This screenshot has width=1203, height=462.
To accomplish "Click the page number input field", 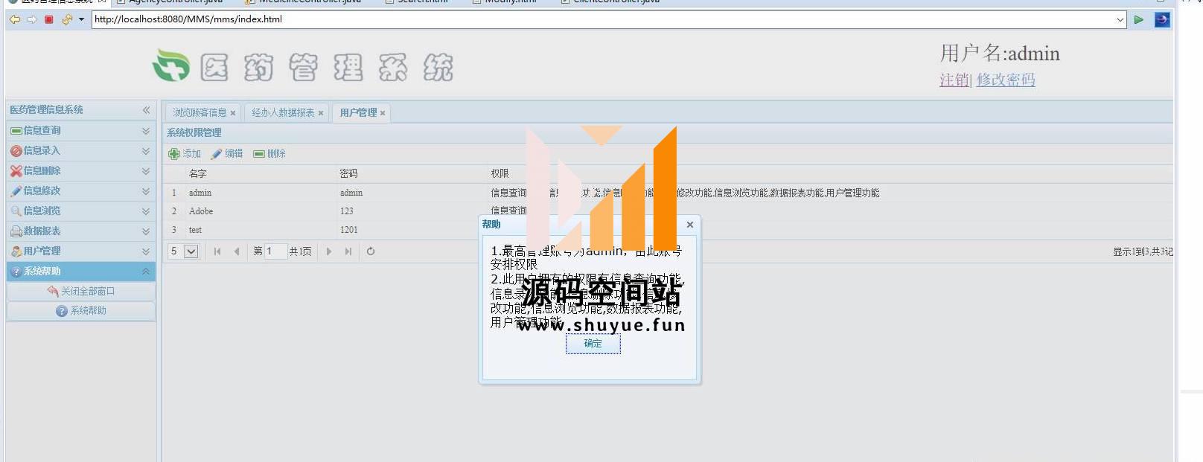I will (275, 251).
